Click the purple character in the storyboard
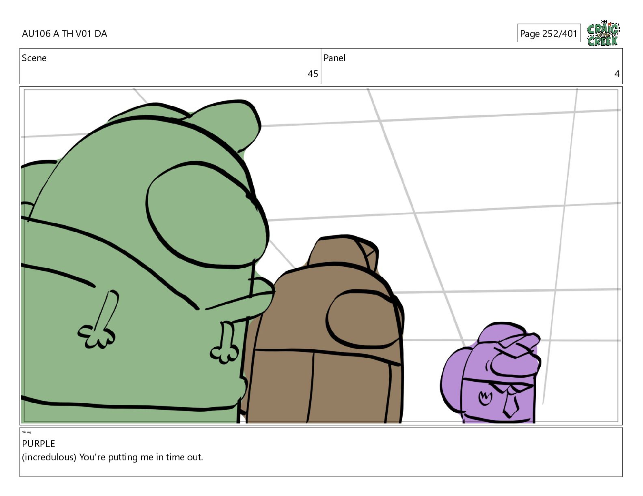643x496 pixels. click(x=491, y=373)
